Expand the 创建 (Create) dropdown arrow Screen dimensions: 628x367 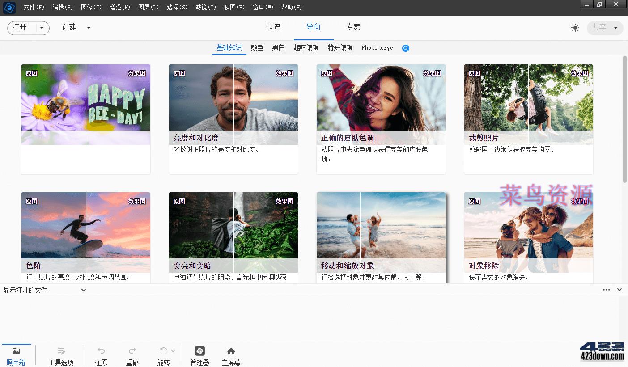coord(89,27)
